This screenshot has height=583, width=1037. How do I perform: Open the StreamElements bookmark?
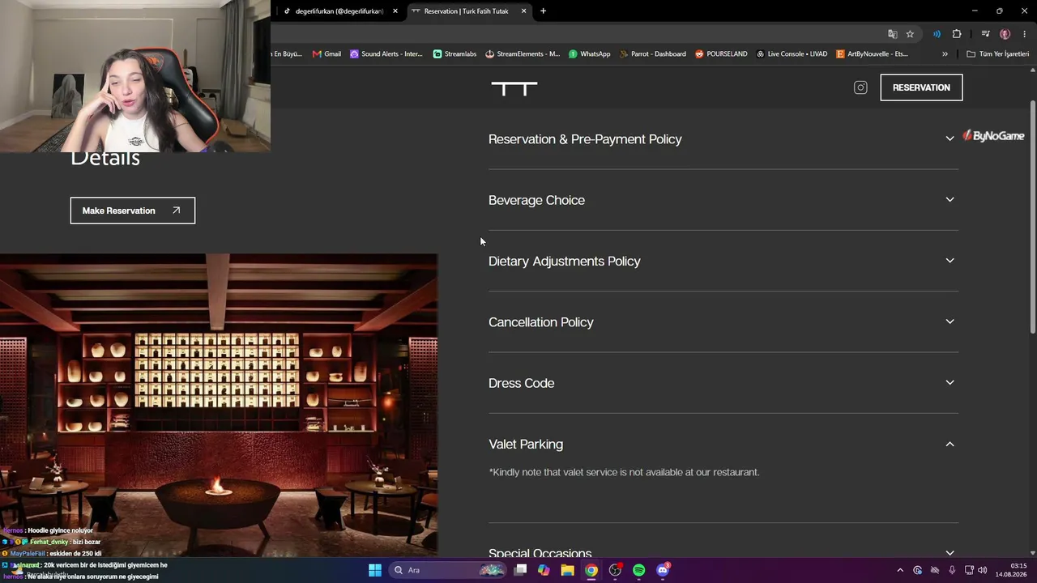tap(523, 54)
